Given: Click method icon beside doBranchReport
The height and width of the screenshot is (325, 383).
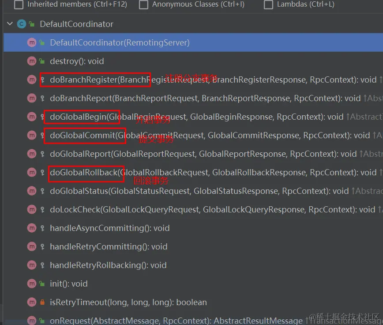Looking at the screenshot, I should (31, 98).
